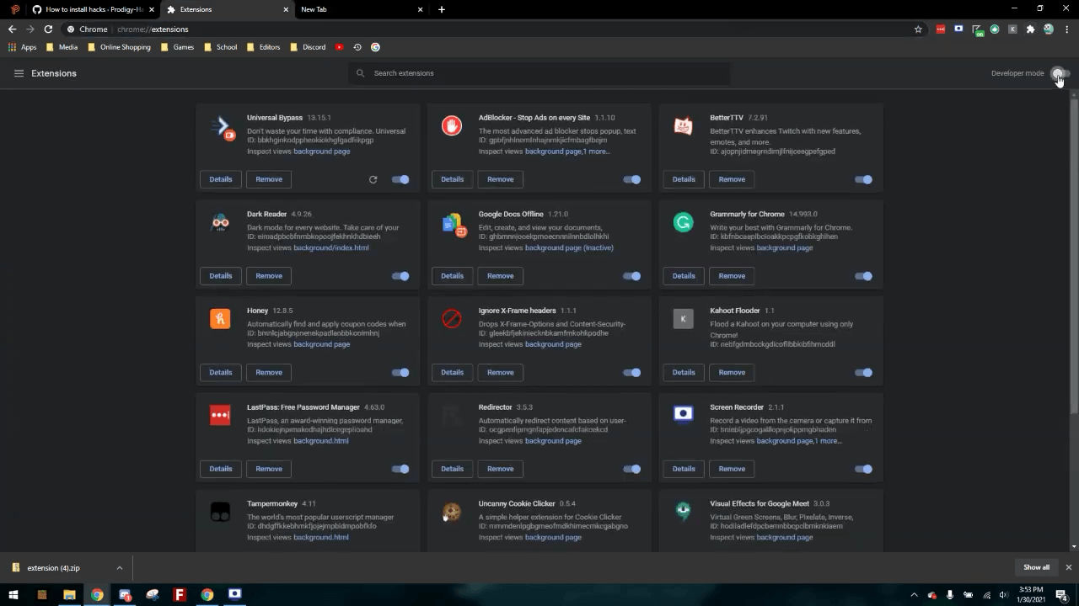Turn off the BetterTTV extension toggle
This screenshot has height=606, width=1079.
click(863, 179)
